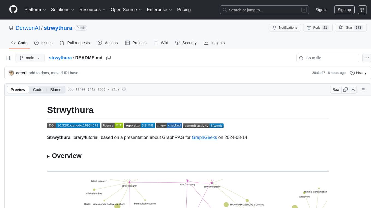This screenshot has height=208, width=371.
Task: Open the Projects tab
Action: 136,43
